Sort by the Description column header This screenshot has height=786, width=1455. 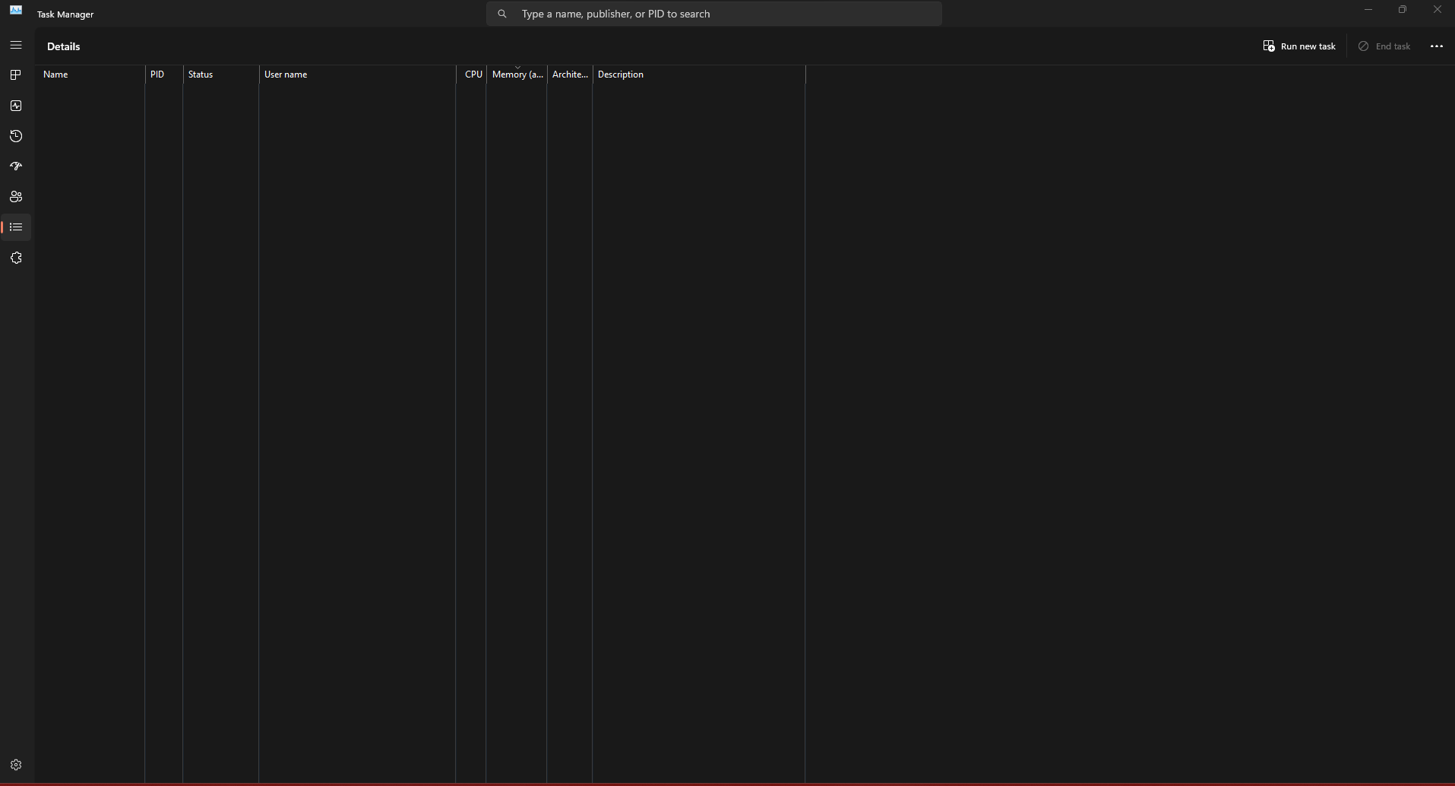coord(700,74)
